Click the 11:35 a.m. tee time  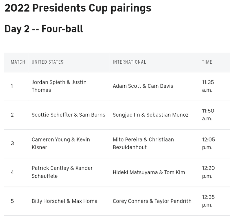[x=208, y=86]
